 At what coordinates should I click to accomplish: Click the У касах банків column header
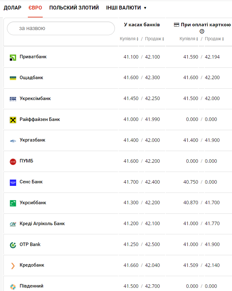click(142, 25)
